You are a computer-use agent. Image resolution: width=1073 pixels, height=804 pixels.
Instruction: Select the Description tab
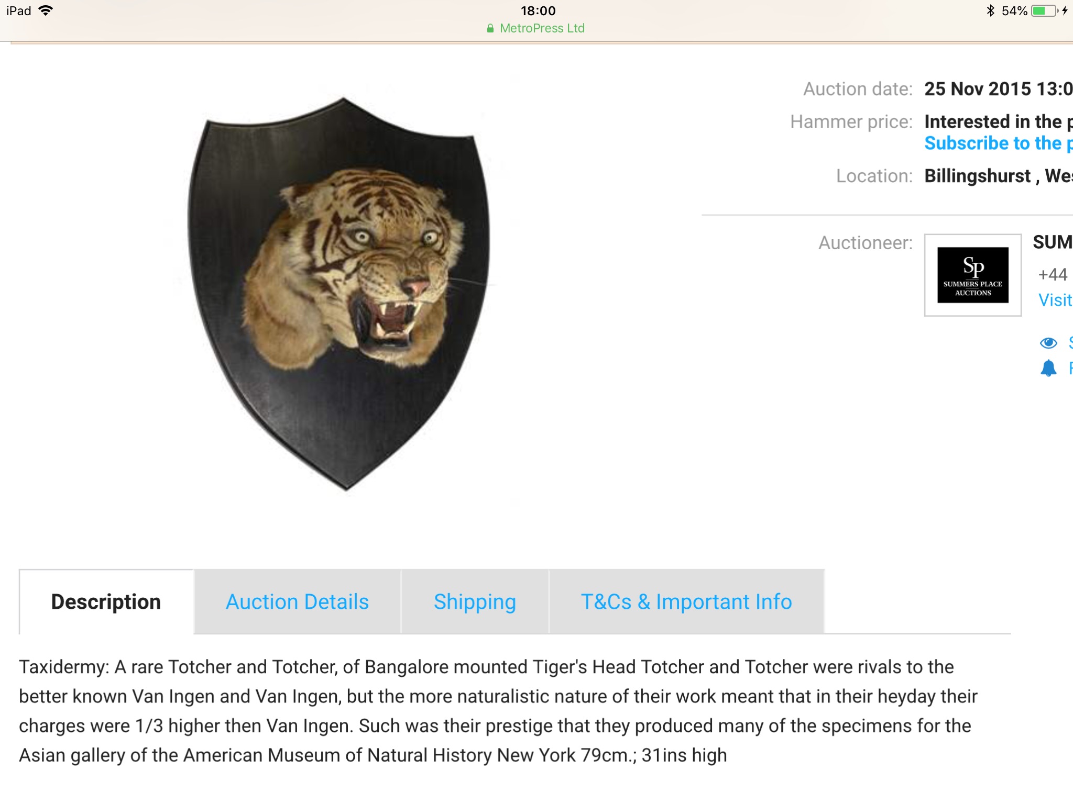tap(106, 602)
